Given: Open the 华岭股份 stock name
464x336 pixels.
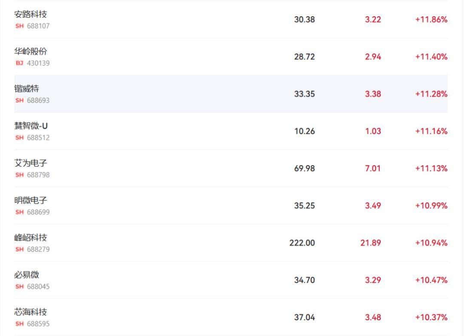Looking at the screenshot, I should pyautogui.click(x=31, y=51).
